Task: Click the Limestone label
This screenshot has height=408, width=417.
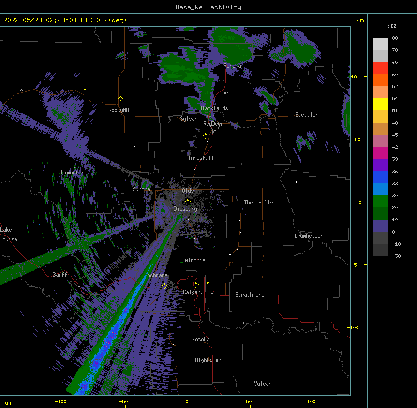Action: 74,173
